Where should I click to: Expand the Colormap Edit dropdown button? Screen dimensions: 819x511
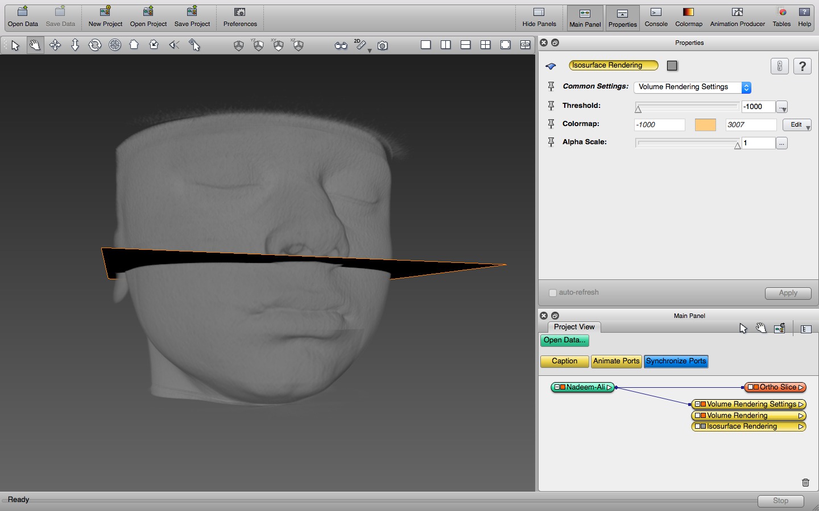(797, 125)
